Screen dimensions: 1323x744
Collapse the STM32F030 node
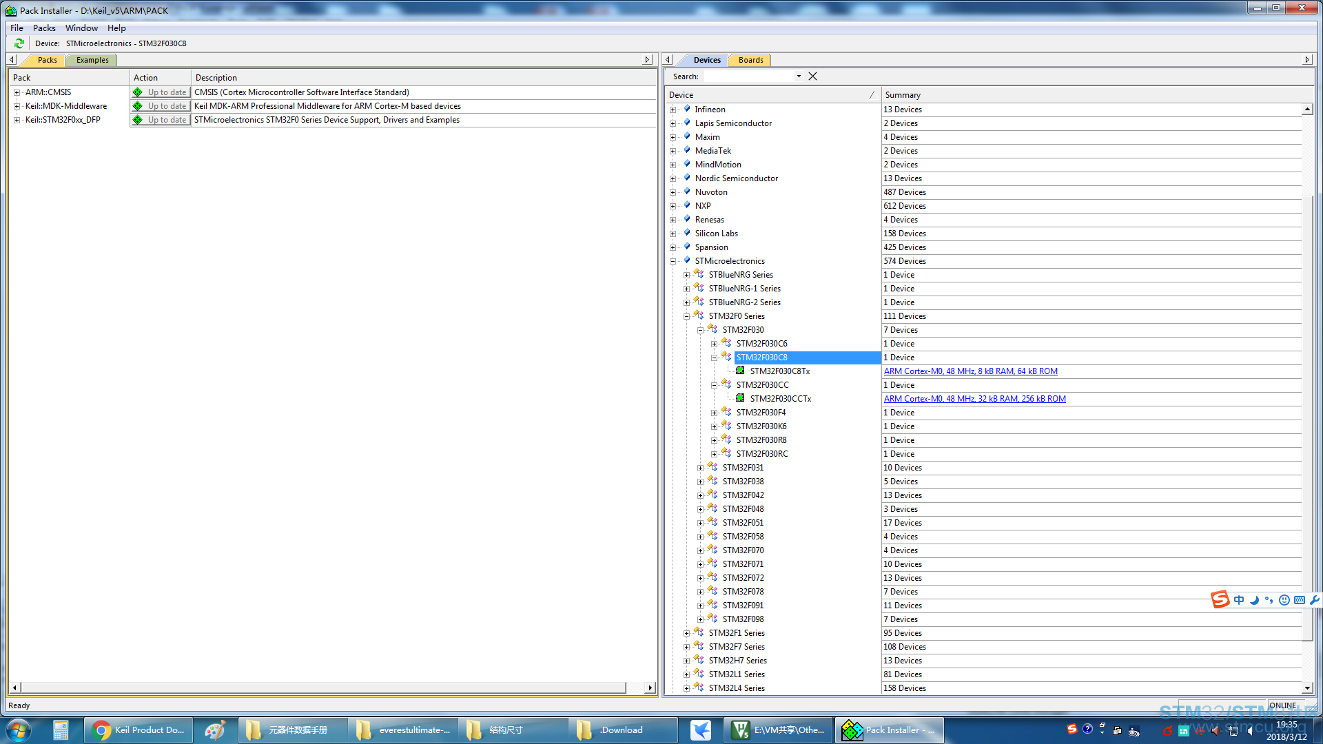(701, 330)
